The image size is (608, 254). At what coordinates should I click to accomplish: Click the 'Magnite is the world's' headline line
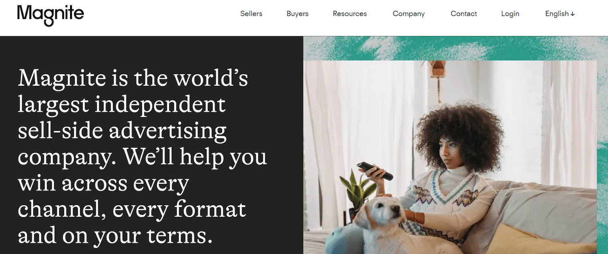click(x=133, y=77)
